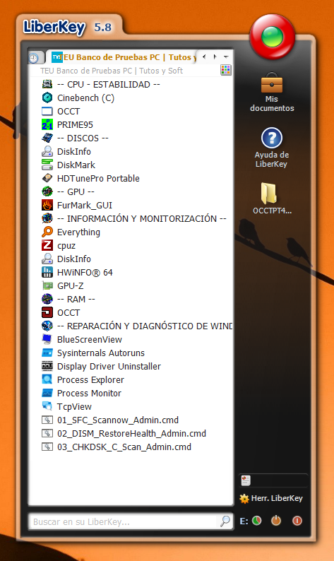
Task: Click the Process Explorer icon
Action: pyautogui.click(x=47, y=379)
